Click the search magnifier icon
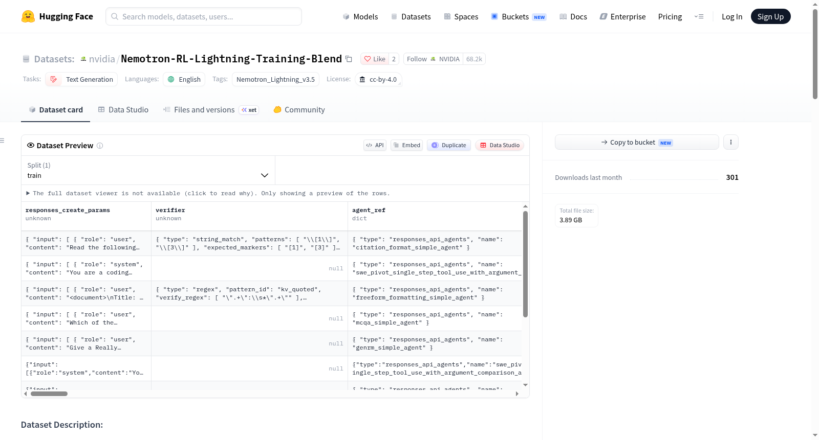819x440 pixels. (115, 16)
